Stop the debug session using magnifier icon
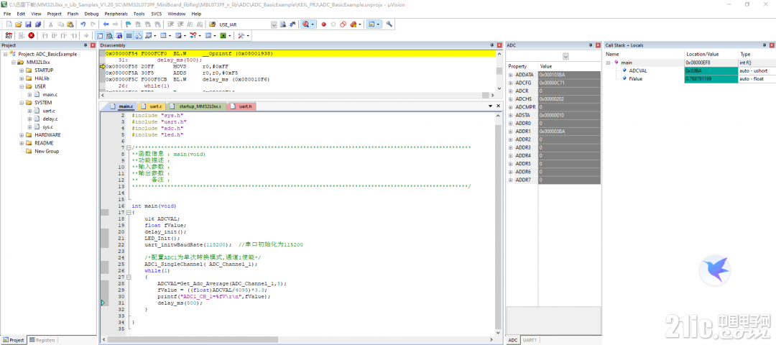 point(306,24)
